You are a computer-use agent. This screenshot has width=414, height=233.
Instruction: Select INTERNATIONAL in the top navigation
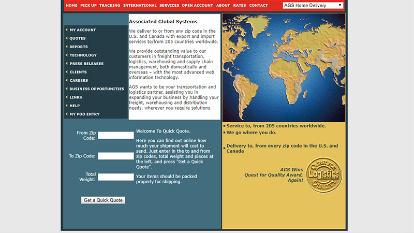coord(140,5)
